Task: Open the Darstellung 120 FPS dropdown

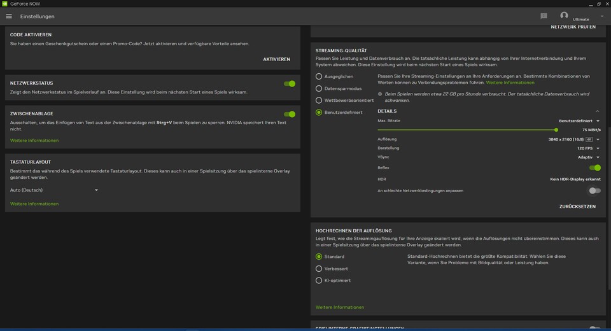Action: [588, 148]
